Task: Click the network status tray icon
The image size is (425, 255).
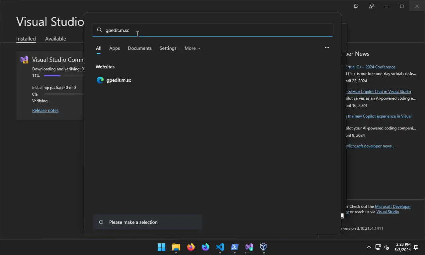Action: pos(378,247)
